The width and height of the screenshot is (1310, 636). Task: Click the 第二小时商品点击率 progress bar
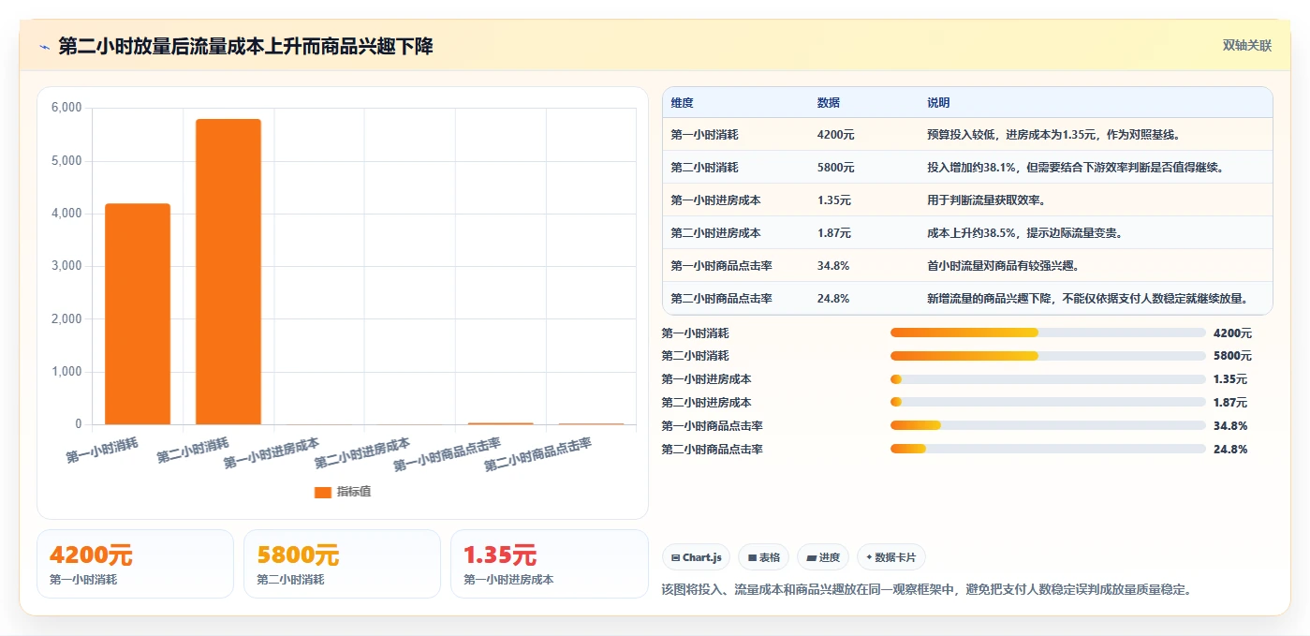pyautogui.click(x=1048, y=450)
